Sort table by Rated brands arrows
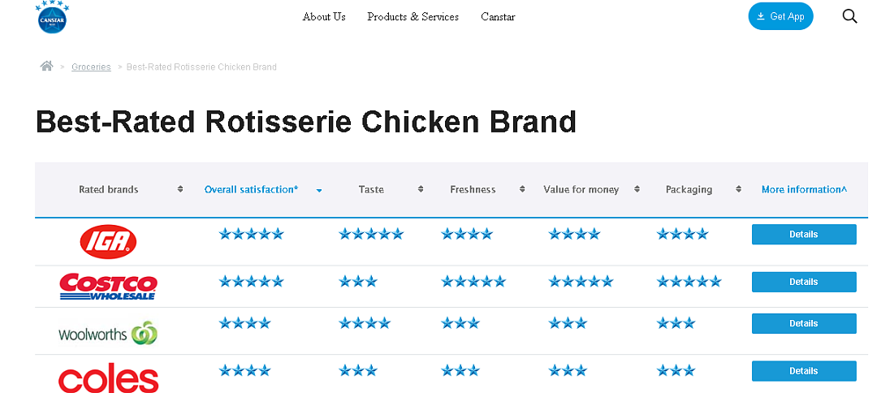 point(180,189)
